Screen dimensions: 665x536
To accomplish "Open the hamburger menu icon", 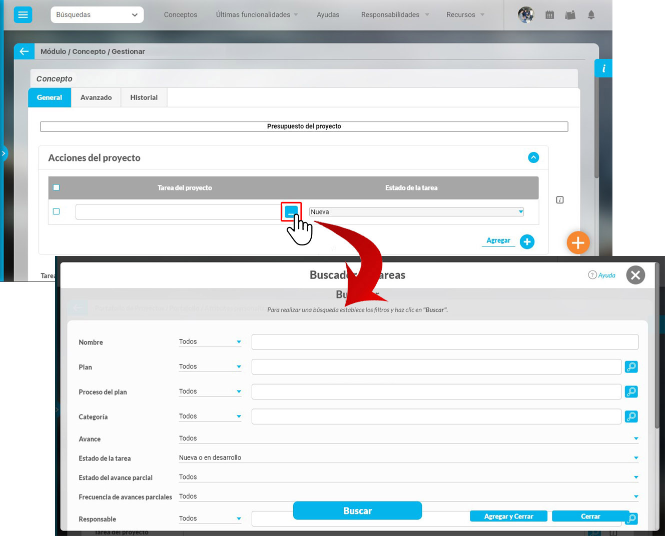I will point(23,14).
